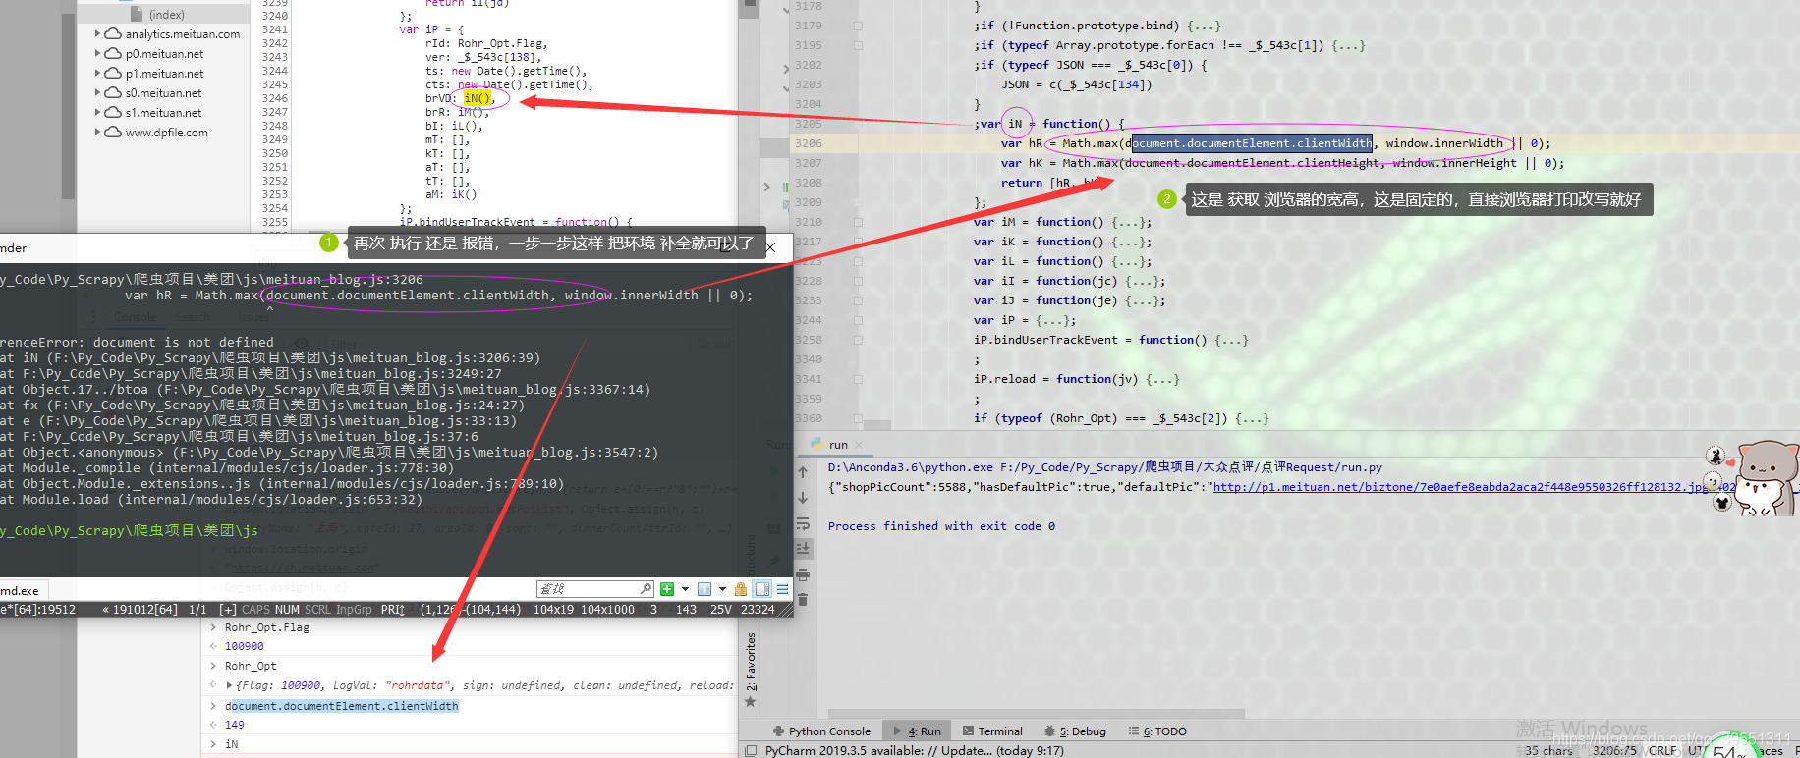Toggle the fold marker at line 3217
The height and width of the screenshot is (758, 1800).
858,242
